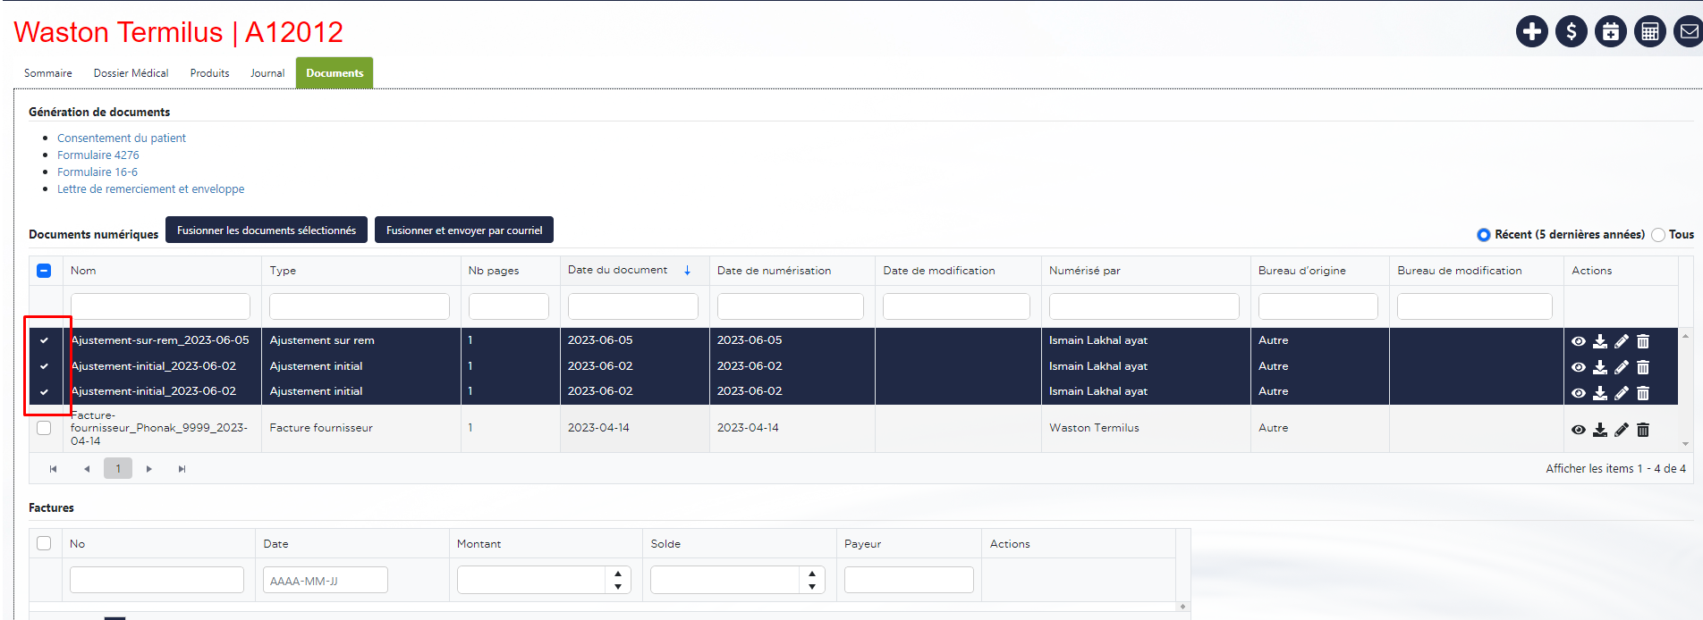Delete the Facture-fournisseur Phonak document
This screenshot has width=1703, height=620.
point(1643,430)
